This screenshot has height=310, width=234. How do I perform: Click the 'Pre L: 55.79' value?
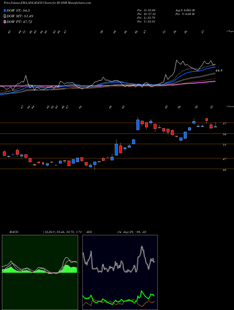point(146,18)
